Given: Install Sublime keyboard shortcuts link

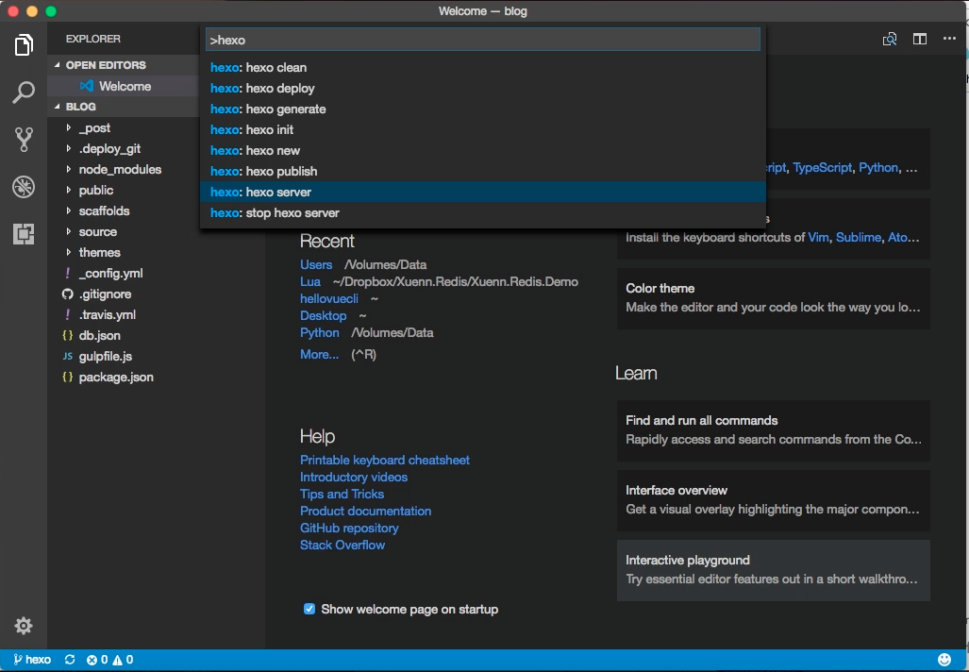Looking at the screenshot, I should click(x=859, y=238).
